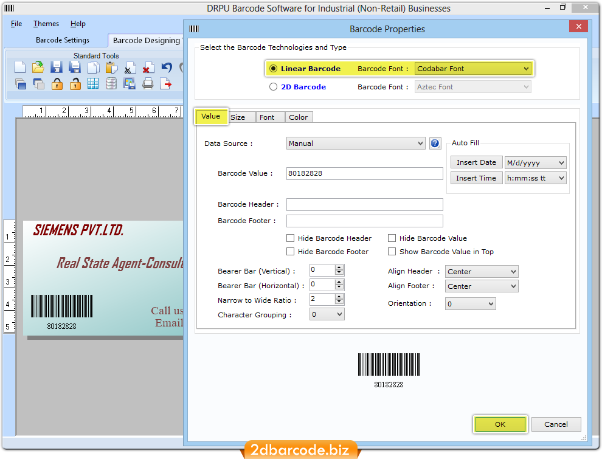Image resolution: width=602 pixels, height=459 pixels.
Task: Check Hide Barcode Value
Action: click(x=392, y=238)
